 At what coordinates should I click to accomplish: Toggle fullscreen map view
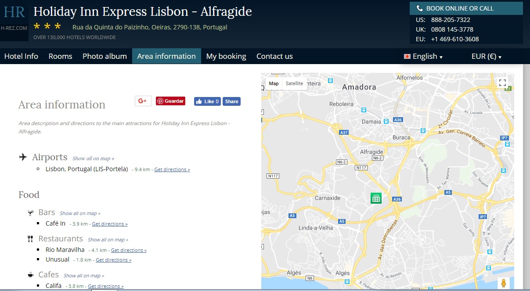point(503,83)
